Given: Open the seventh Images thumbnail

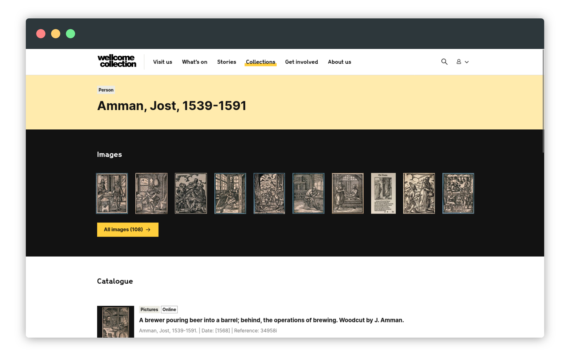Looking at the screenshot, I should coord(348,193).
